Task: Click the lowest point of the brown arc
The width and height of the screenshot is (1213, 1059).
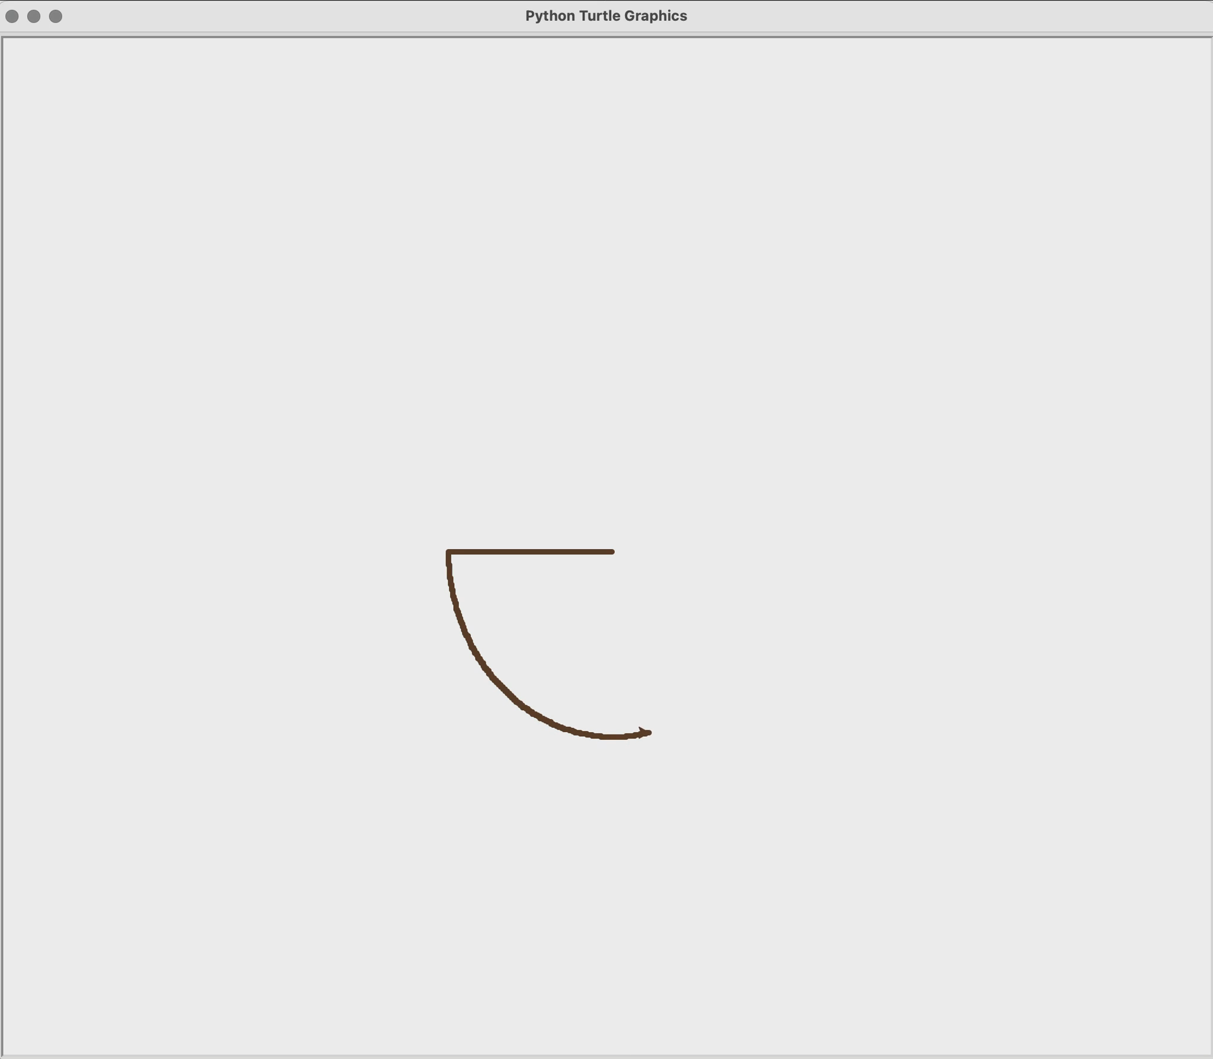Action: pyautogui.click(x=613, y=737)
